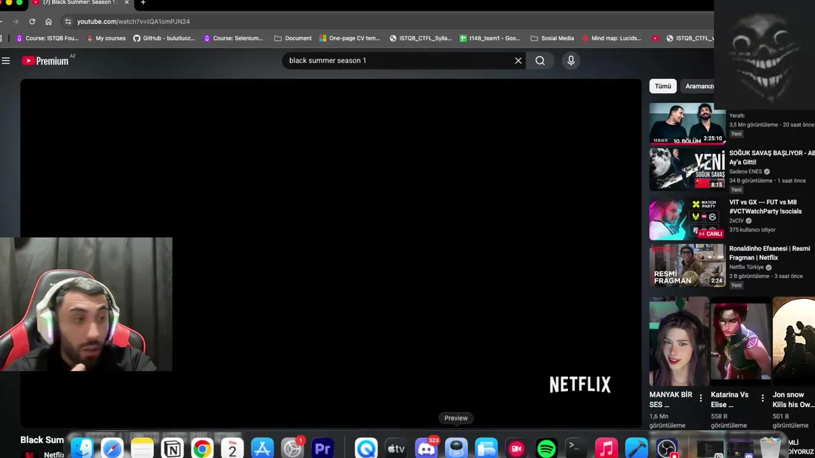Viewport: 815px width, 458px height.
Task: Expand the Sosial Media bookmark folder
Action: pyautogui.click(x=552, y=38)
